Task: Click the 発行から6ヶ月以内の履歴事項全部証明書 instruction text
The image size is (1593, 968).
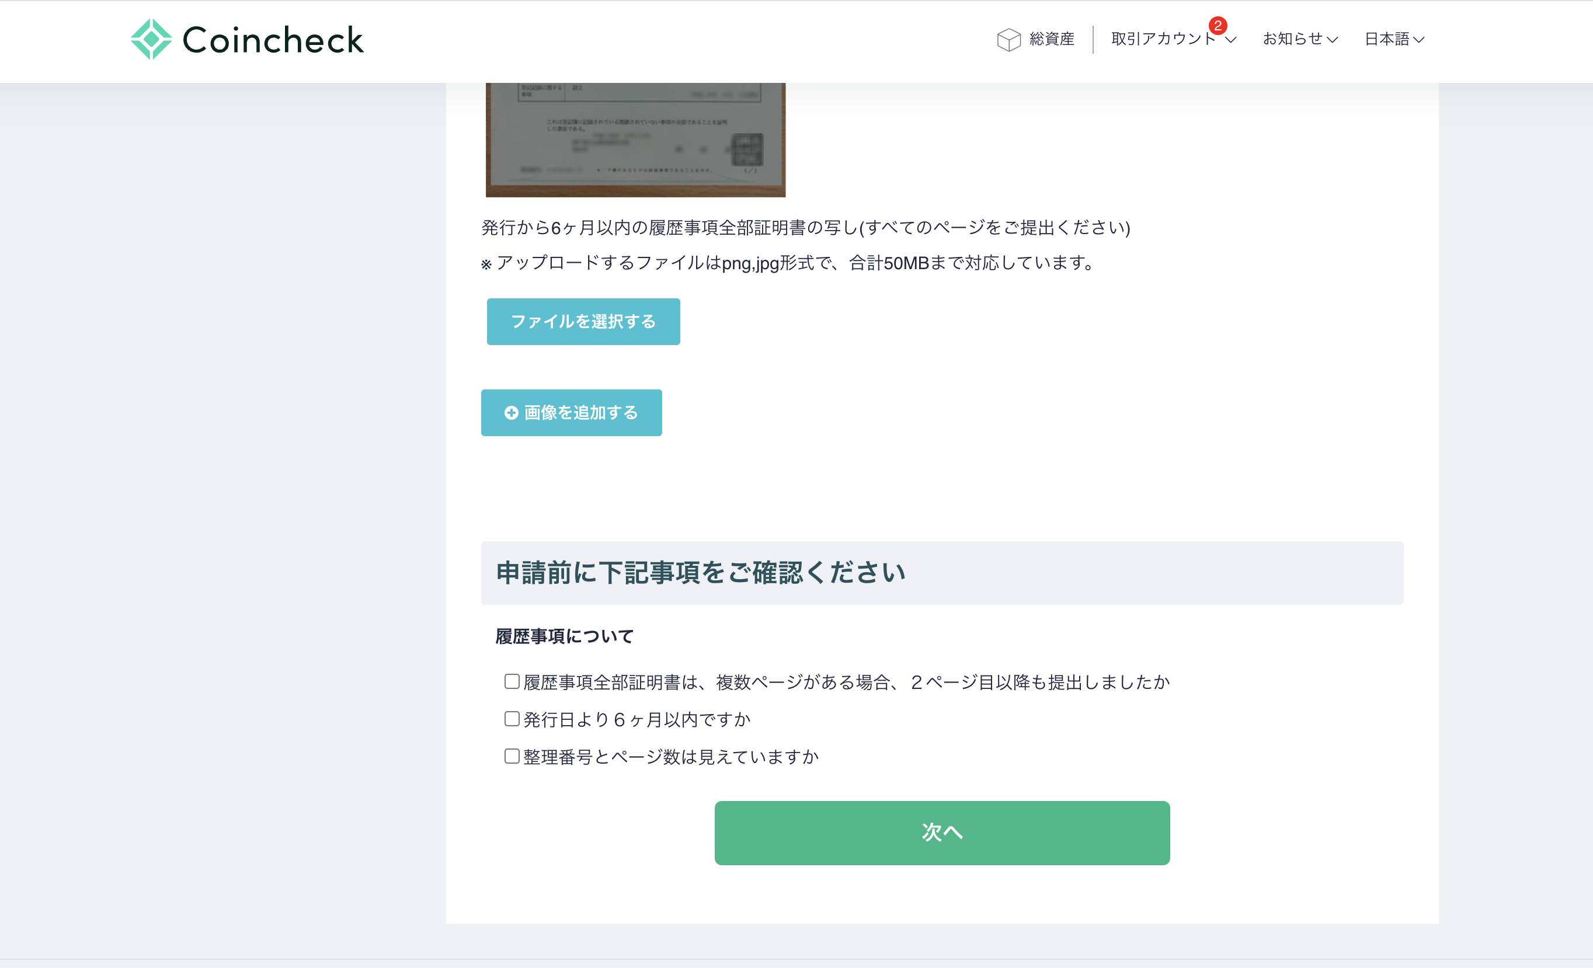Action: tap(806, 228)
